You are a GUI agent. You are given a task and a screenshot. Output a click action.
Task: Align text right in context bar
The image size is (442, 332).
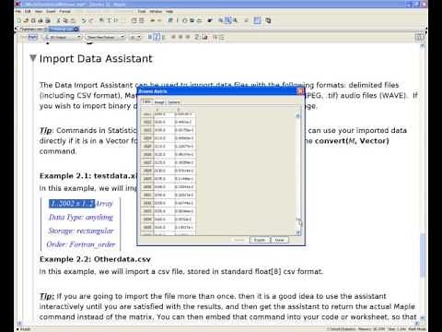(x=188, y=37)
